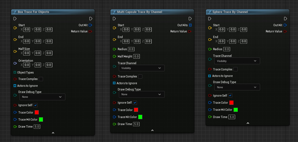Image resolution: width=298 pixels, height=142 pixels.
Task: Pick red Trace Color swatch on Box Trace
Action: tap(37, 112)
